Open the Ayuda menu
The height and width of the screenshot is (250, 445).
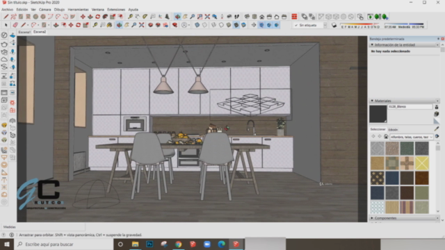click(x=133, y=9)
